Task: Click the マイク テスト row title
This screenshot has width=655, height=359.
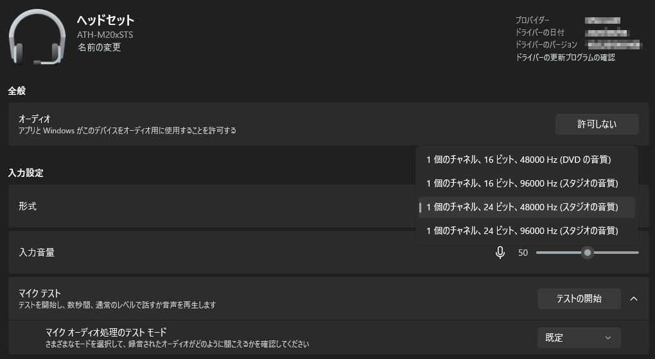Action: pos(40,294)
